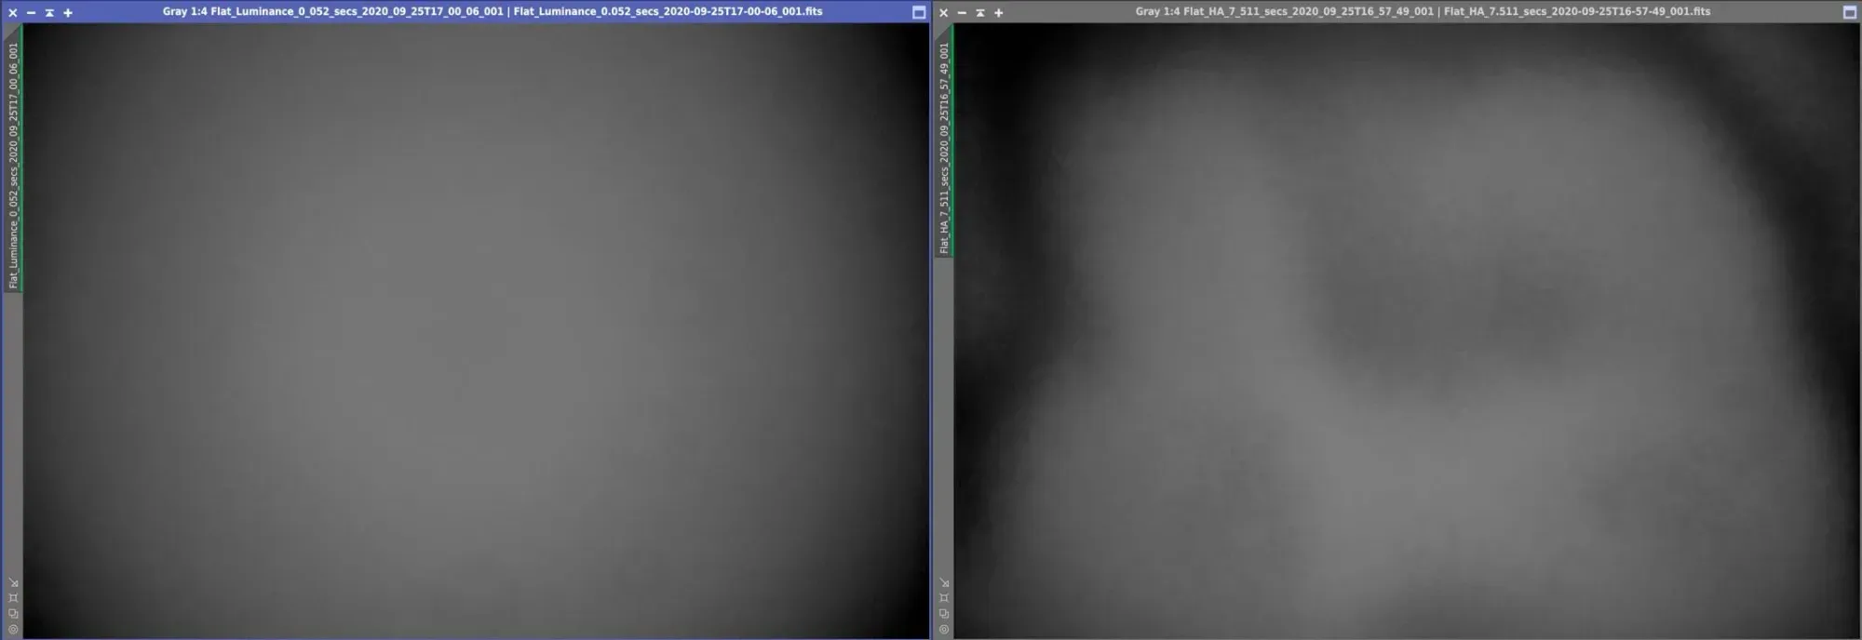Image resolution: width=1862 pixels, height=640 pixels.
Task: Close the Flat_HA image window
Action: point(944,12)
